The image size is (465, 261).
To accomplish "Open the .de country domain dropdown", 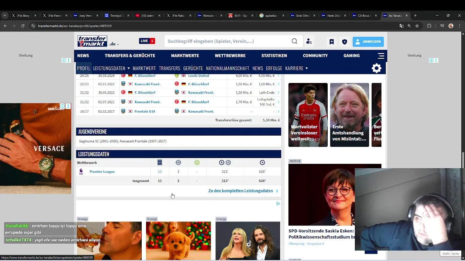I will click(x=114, y=44).
